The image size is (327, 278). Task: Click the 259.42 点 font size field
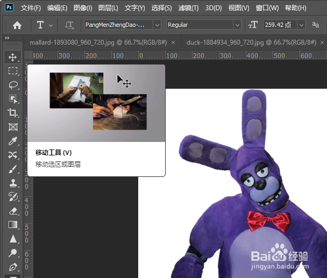pos(280,25)
